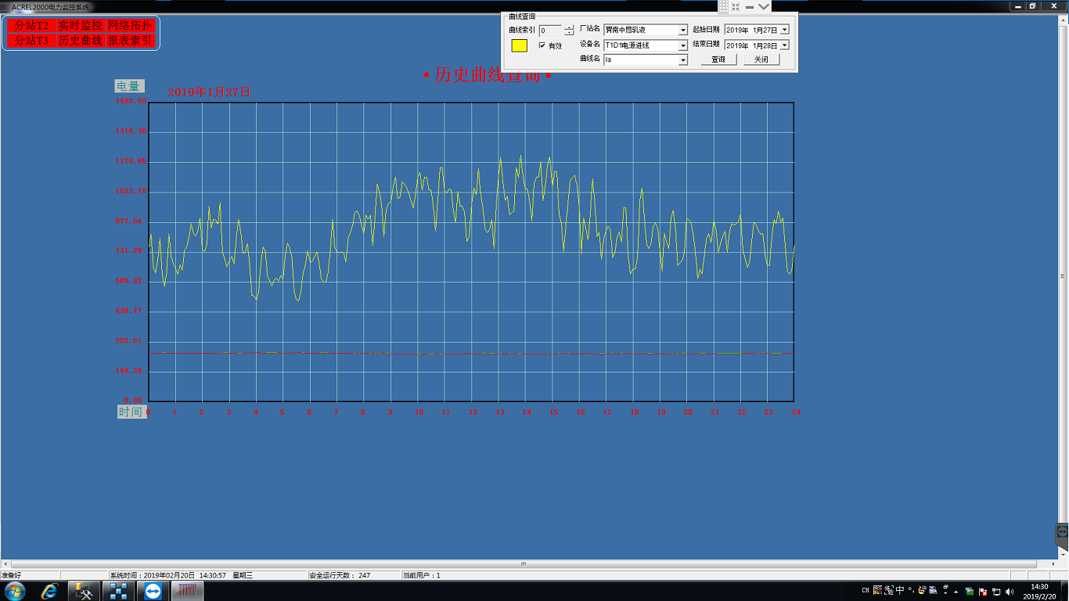Click the Windows Start orb
The image size is (1069, 601).
coord(15,591)
